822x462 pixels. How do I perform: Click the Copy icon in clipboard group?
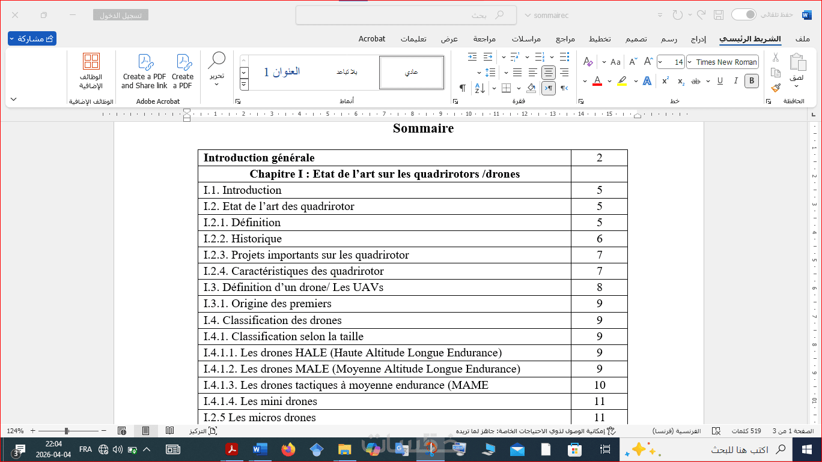tap(776, 73)
